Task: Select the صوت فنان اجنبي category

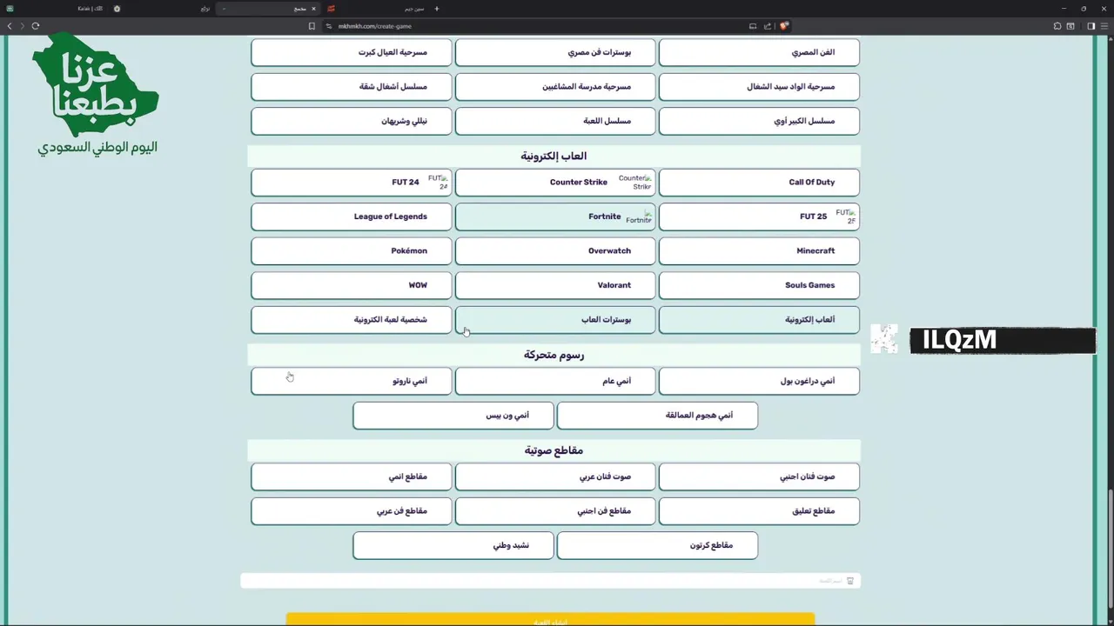Action: point(759,476)
